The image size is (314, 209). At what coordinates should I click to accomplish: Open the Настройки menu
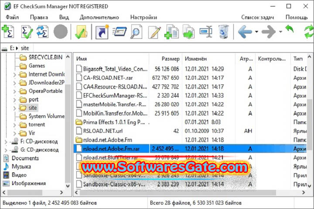143,17
